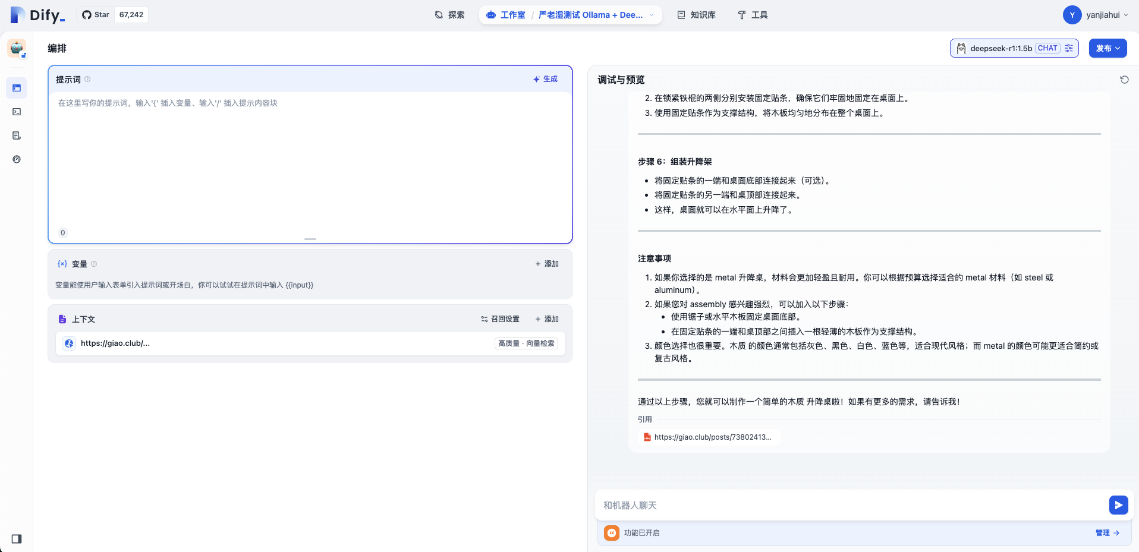
Task: Click 添加 to add a variable
Action: (546, 264)
